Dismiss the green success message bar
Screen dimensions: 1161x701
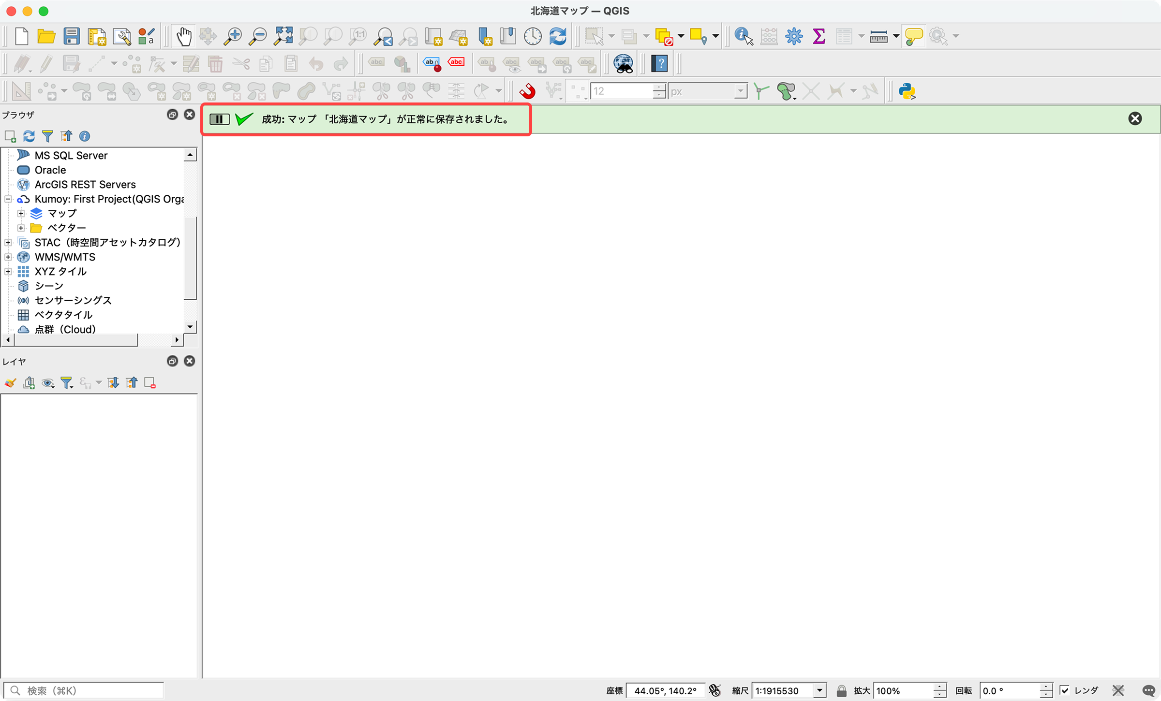tap(1135, 119)
